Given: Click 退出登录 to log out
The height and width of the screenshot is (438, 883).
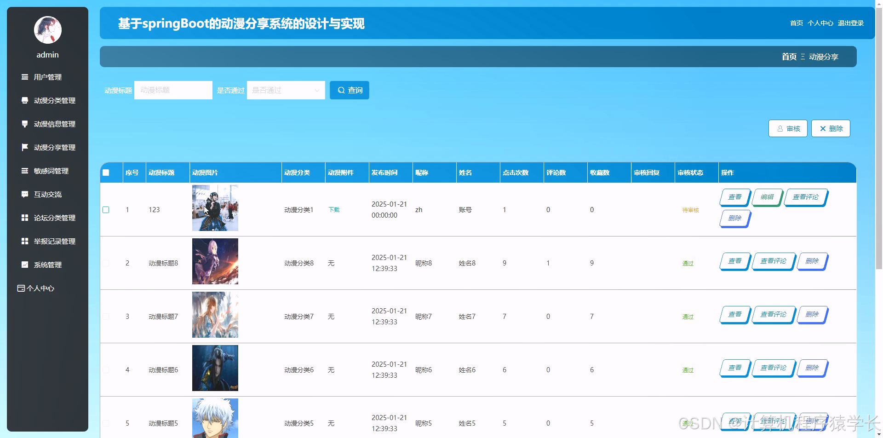Looking at the screenshot, I should 851,23.
